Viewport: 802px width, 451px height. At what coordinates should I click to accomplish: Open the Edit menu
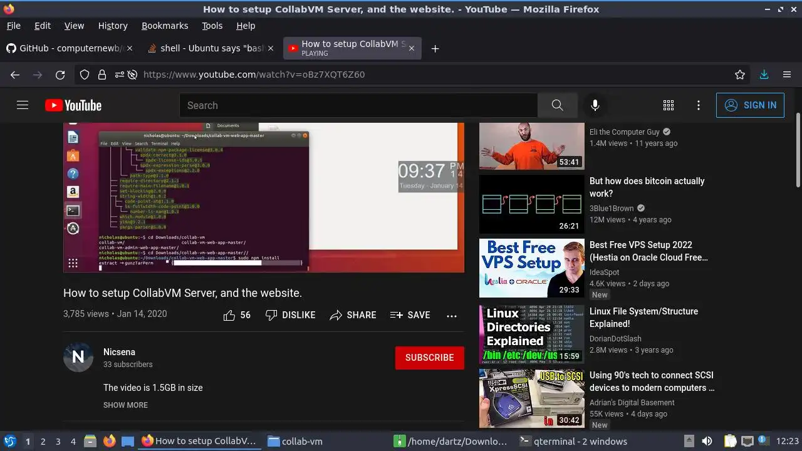point(43,26)
